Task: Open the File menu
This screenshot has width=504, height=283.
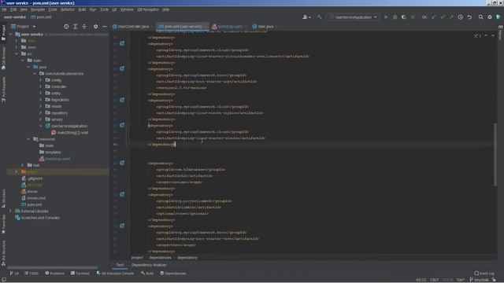Action: click(x=3, y=9)
